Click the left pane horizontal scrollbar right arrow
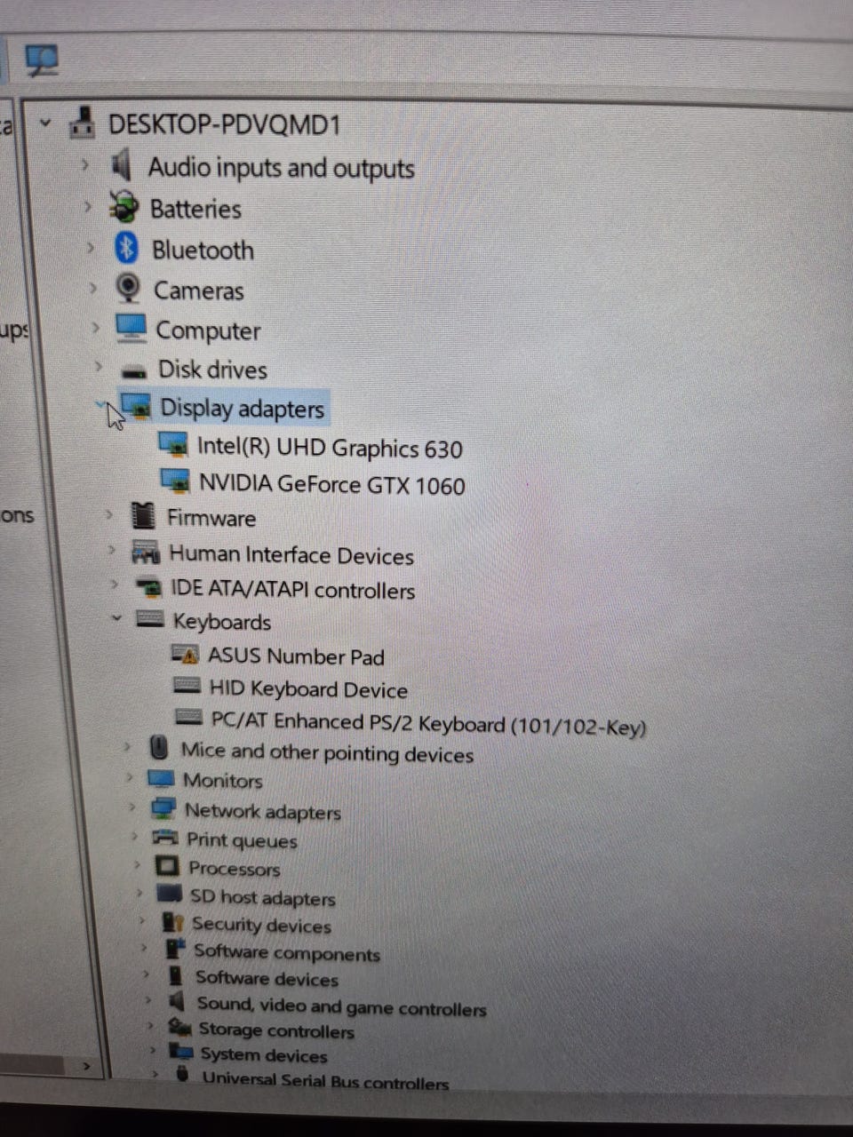This screenshot has height=1137, width=853. click(86, 1065)
